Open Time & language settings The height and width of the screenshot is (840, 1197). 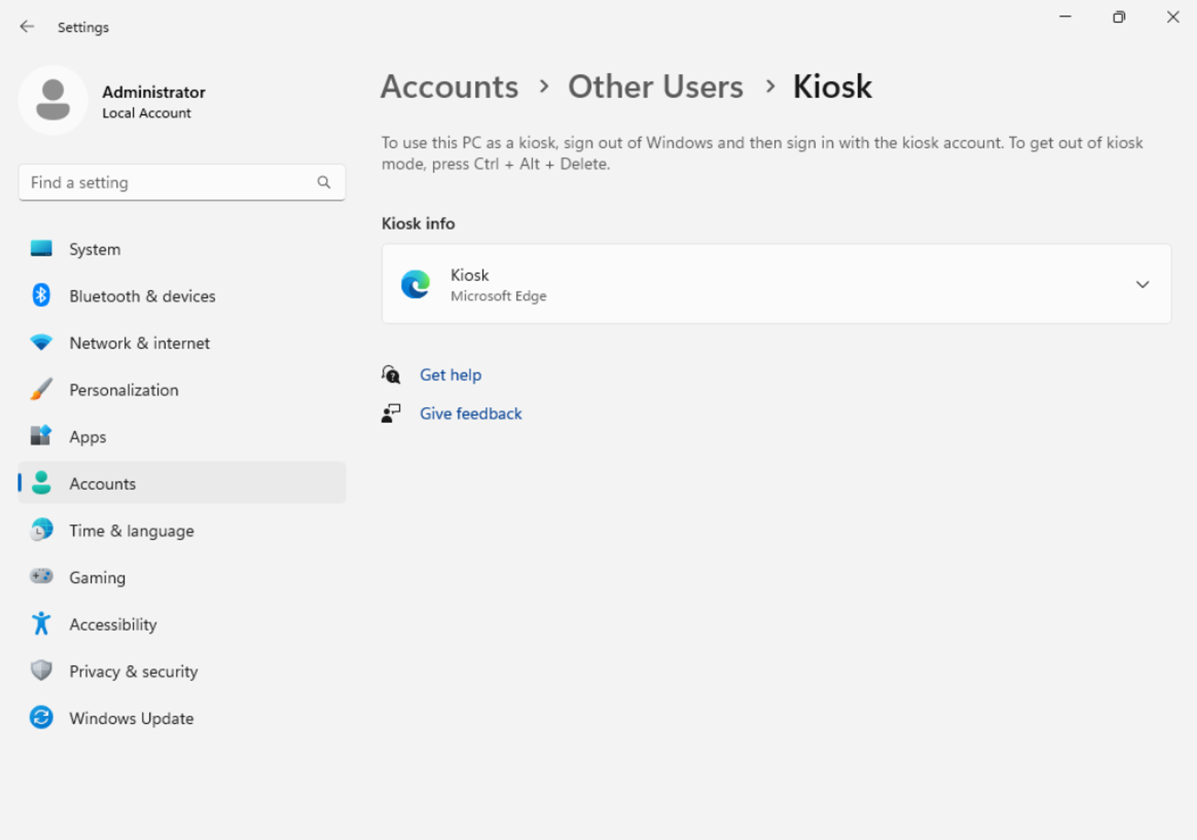tap(182, 530)
